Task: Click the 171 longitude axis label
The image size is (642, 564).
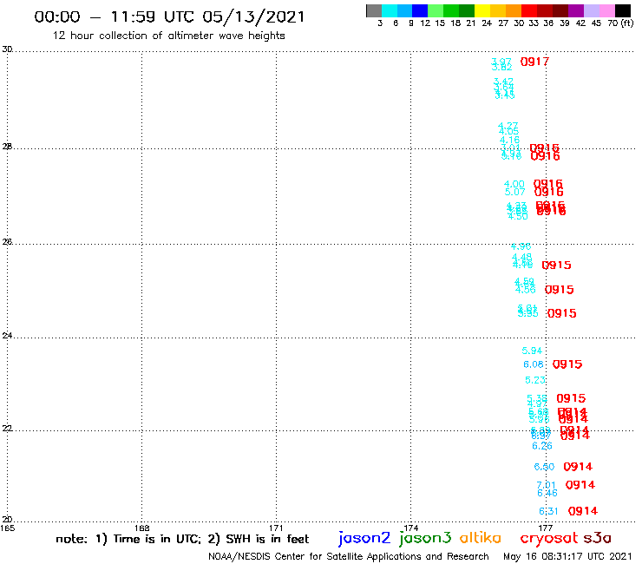Action: [277, 528]
